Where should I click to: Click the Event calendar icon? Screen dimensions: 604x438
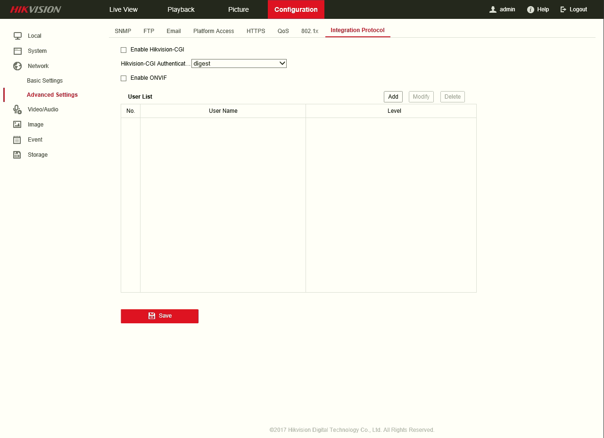coord(17,140)
